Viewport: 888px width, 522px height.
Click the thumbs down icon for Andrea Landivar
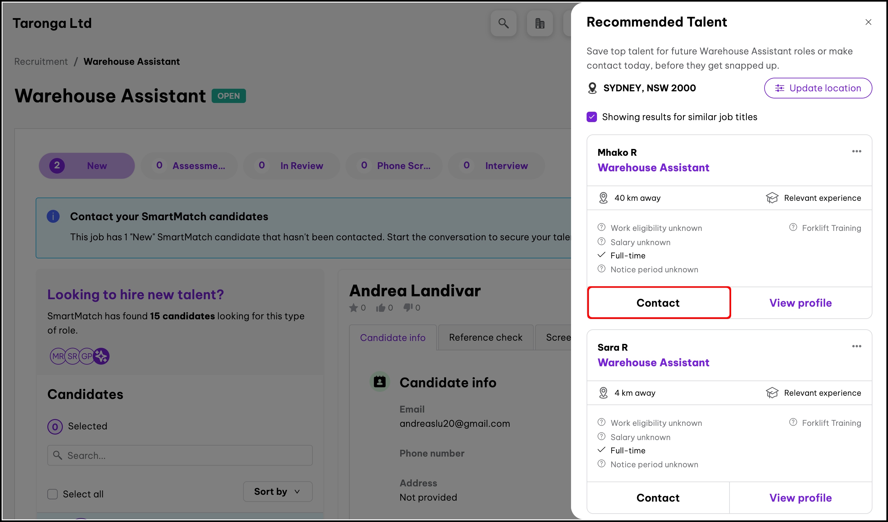tap(408, 308)
